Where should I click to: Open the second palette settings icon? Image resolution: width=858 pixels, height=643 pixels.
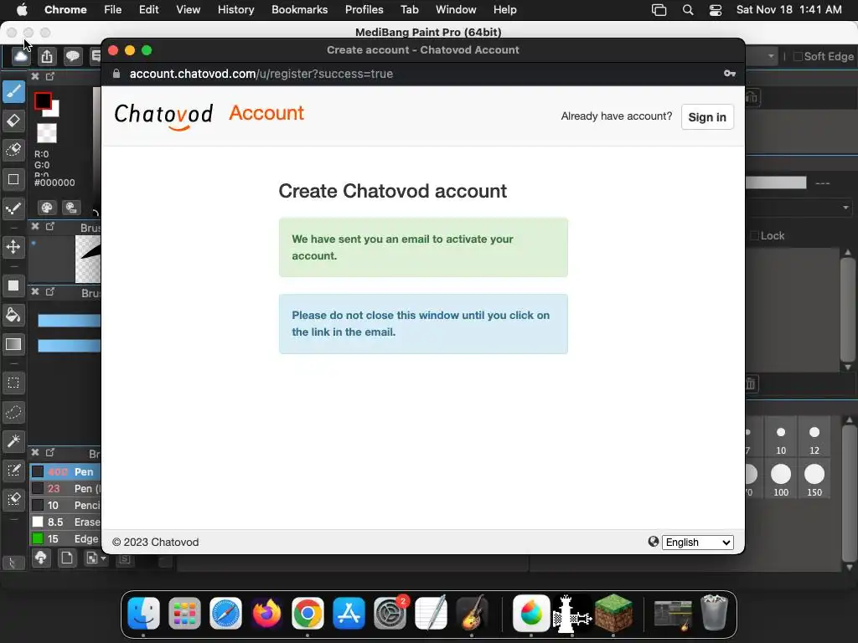click(71, 208)
